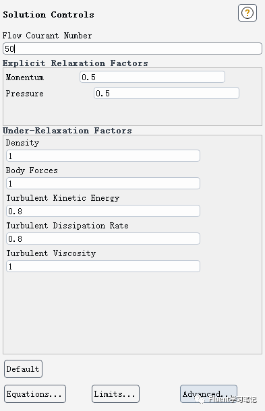Click the Flow Courant Number label
This screenshot has height=411, width=265.
(47, 36)
